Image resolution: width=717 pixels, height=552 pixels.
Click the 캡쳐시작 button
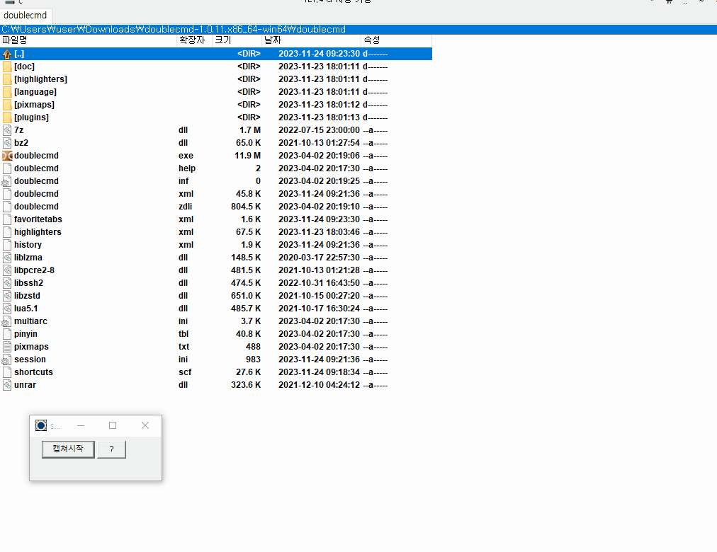(68, 449)
